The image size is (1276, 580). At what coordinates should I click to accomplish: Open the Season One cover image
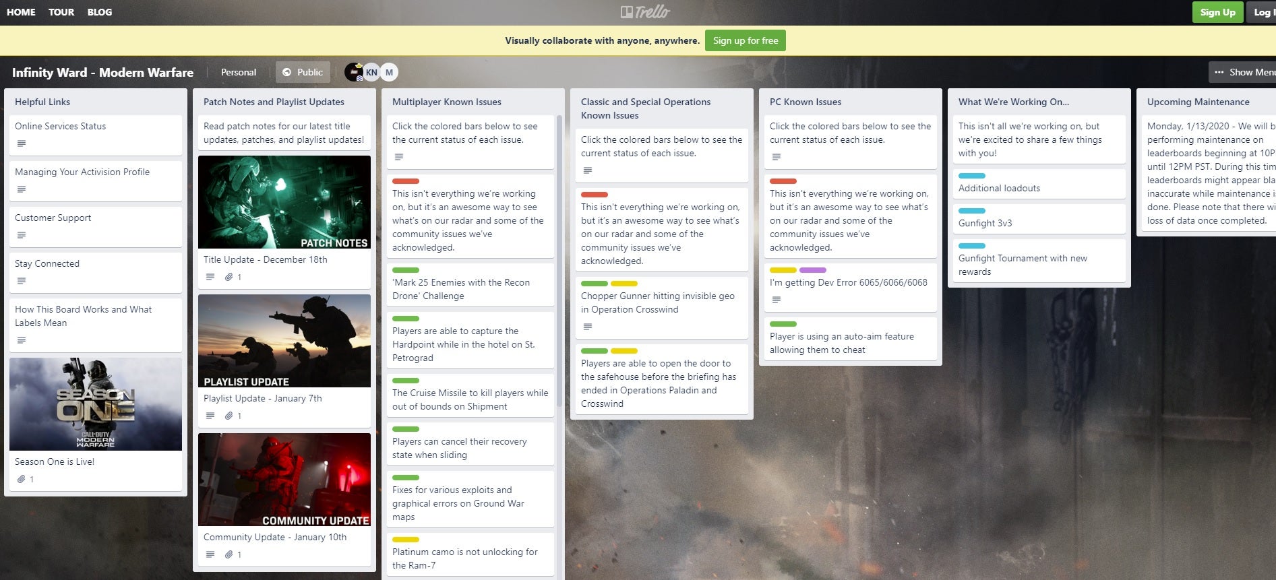[96, 404]
